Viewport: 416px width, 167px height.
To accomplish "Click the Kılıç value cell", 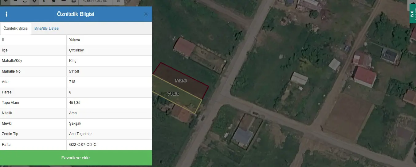I will pos(109,61).
